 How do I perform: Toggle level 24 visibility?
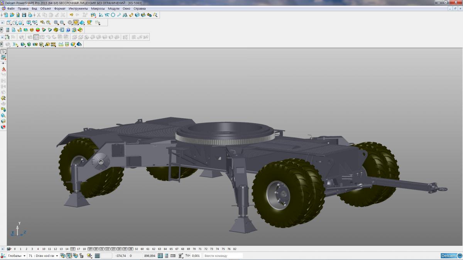pyautogui.click(x=119, y=249)
